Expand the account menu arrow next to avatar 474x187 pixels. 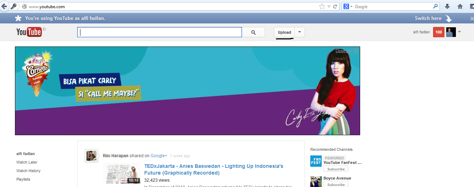click(x=459, y=32)
